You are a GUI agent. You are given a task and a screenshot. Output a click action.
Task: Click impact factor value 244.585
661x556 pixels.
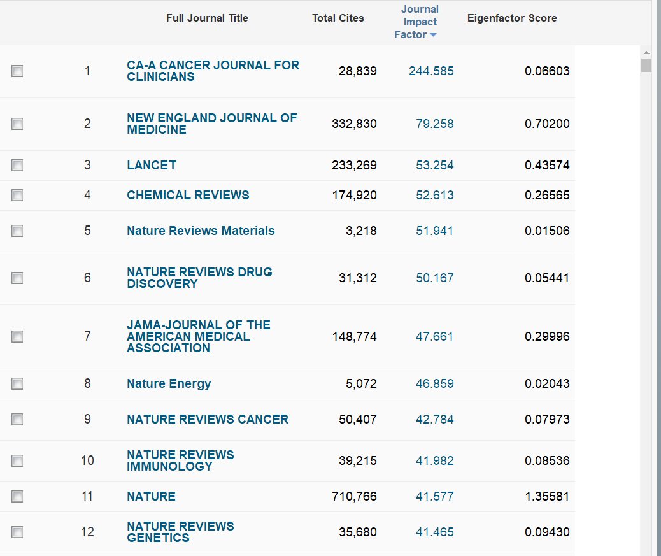point(431,71)
